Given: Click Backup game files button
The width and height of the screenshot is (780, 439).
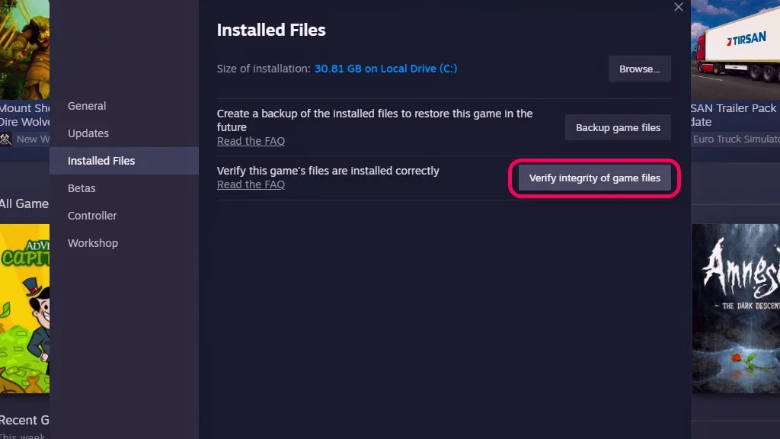Looking at the screenshot, I should (618, 127).
